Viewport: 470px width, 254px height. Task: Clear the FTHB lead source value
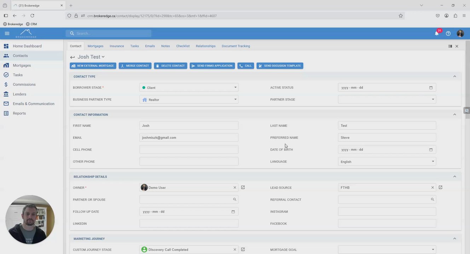[x=432, y=188]
